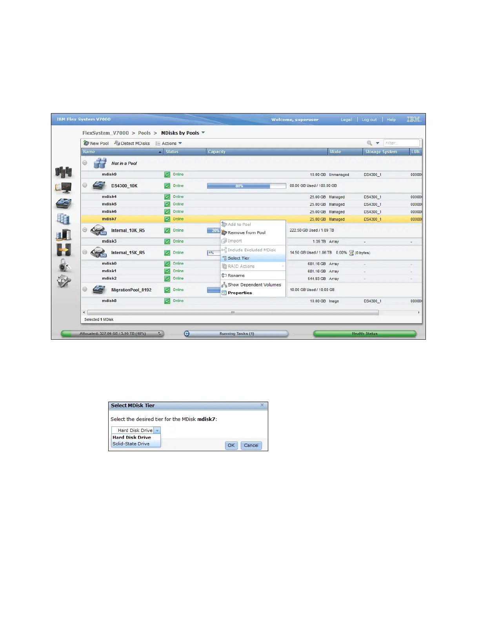Select Hard Disk Drive tier option in list
480x622 pixels.
click(x=136, y=437)
